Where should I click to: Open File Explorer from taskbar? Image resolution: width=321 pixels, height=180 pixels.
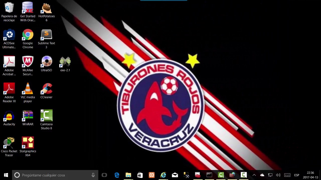coord(128,175)
